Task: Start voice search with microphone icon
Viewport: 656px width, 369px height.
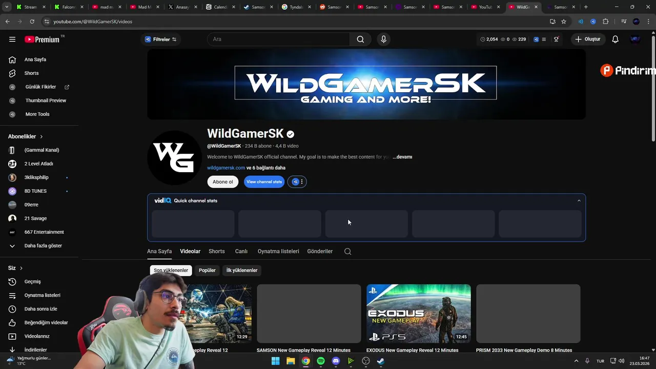Action: tap(383, 39)
